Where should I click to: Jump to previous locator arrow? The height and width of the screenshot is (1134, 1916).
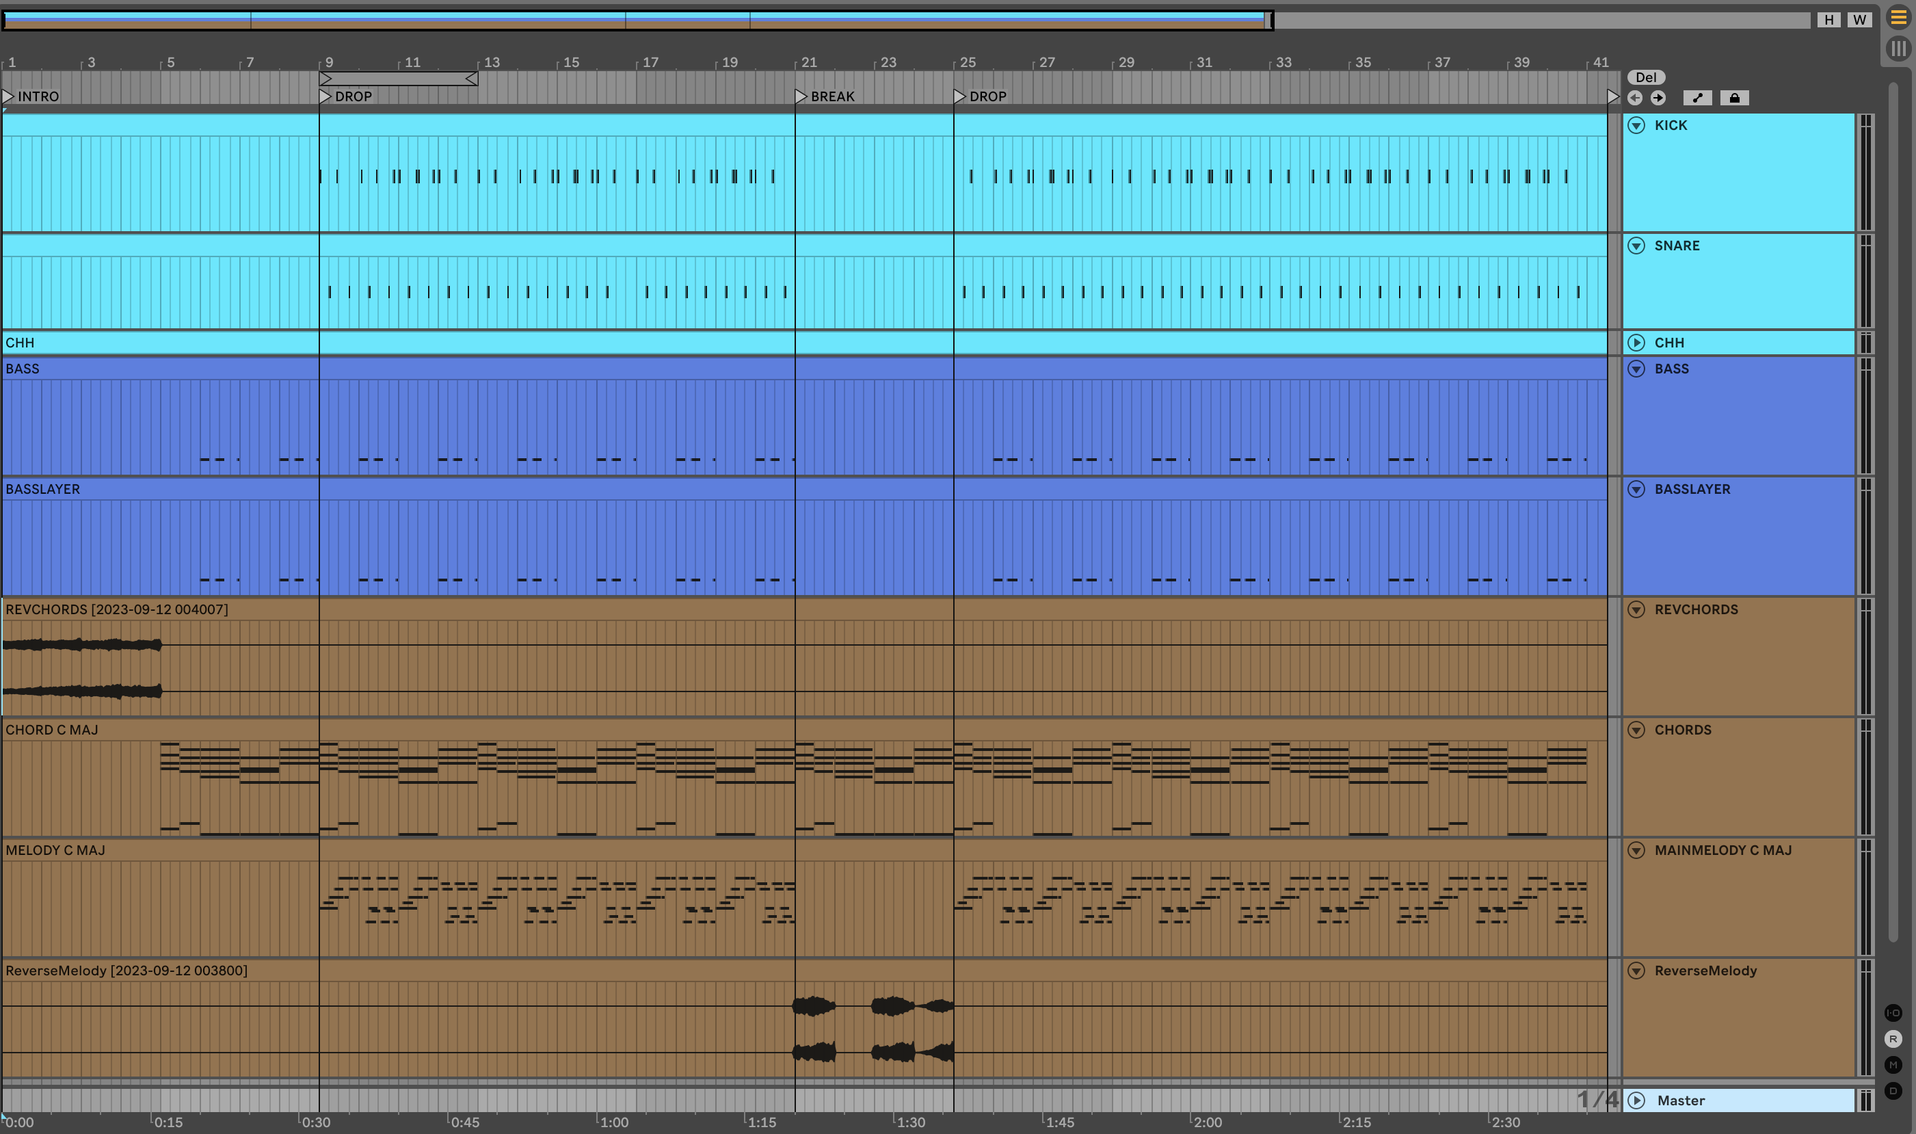tap(1635, 98)
